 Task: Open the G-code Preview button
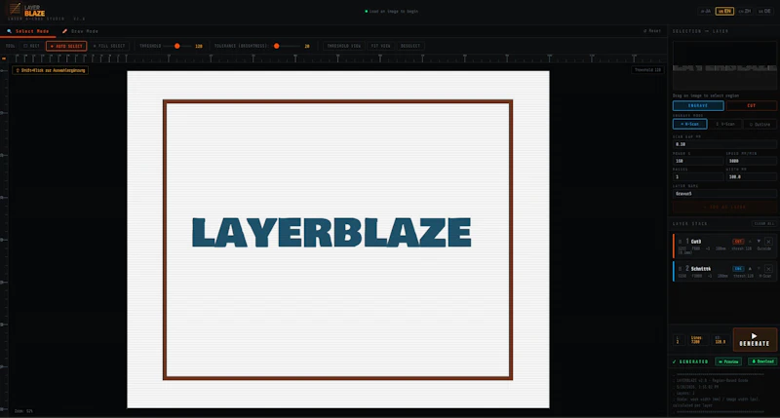pos(728,361)
